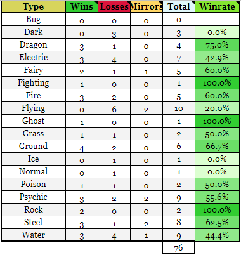Click the Electric winrate cell 42.9%
This screenshot has width=241, height=255.
click(218, 58)
